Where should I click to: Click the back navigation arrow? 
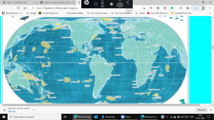coord(4,8)
